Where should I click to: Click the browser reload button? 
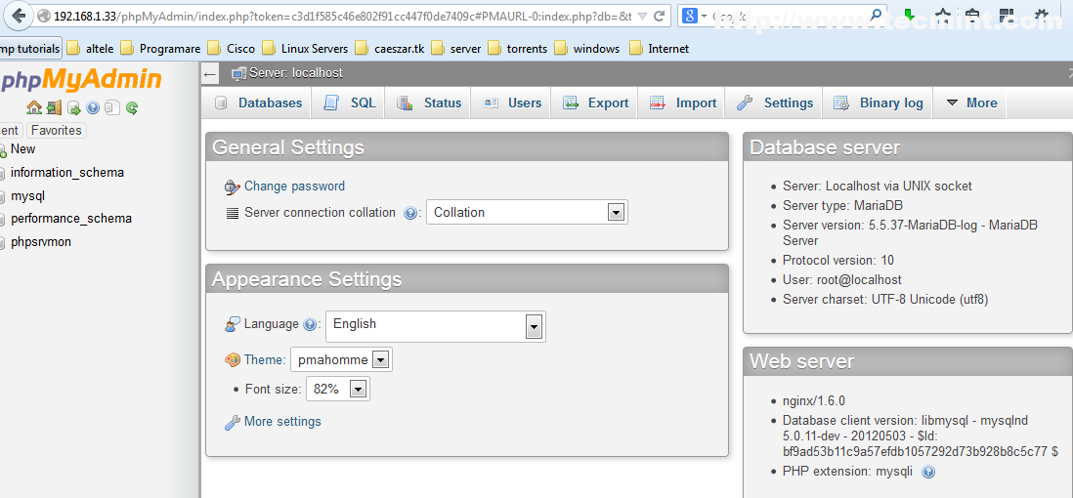tap(659, 17)
